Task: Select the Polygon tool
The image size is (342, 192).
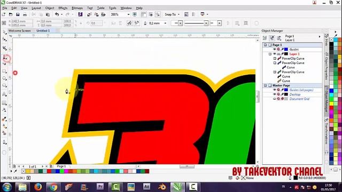Action: pyautogui.click(x=4, y=85)
